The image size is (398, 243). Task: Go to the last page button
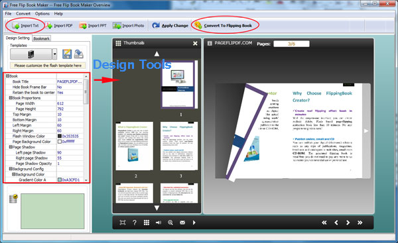(x=360, y=222)
